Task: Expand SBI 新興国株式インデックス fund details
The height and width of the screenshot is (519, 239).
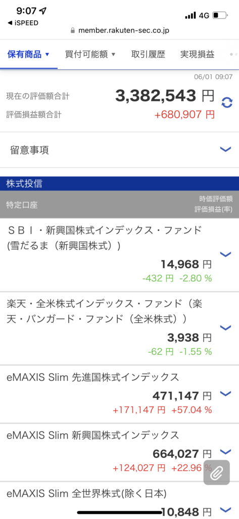Action: [225, 254]
